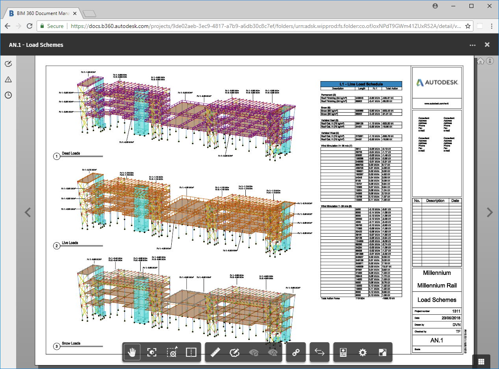Go to previous sheet with left chevron

click(28, 213)
